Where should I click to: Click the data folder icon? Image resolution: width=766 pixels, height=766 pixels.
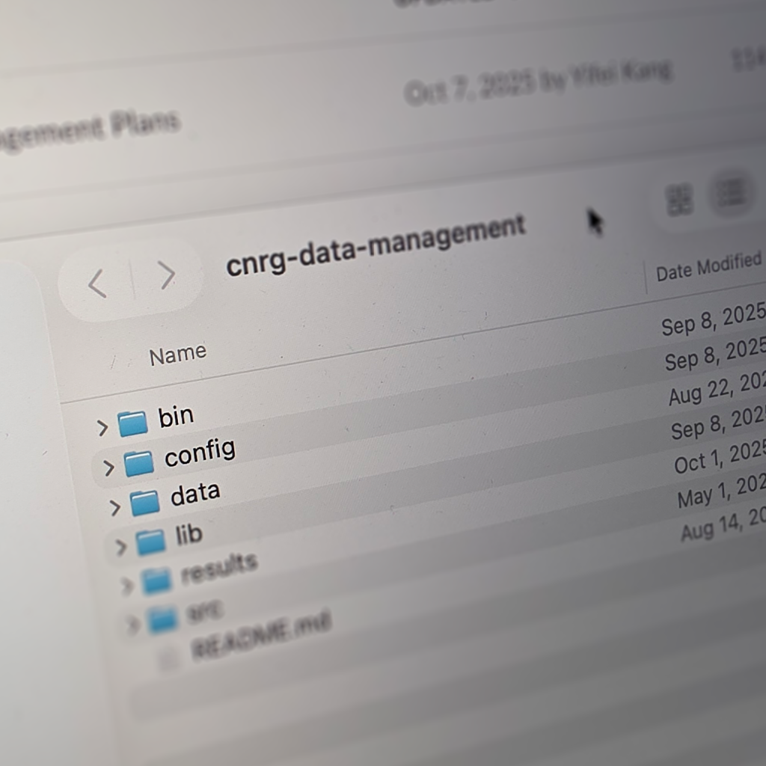pos(144,503)
